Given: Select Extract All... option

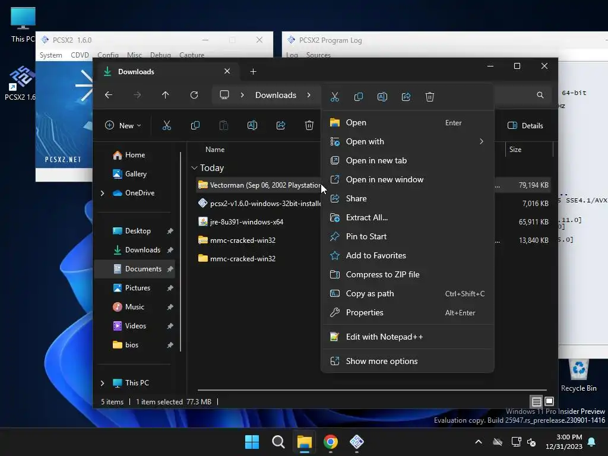Looking at the screenshot, I should pyautogui.click(x=407, y=217).
